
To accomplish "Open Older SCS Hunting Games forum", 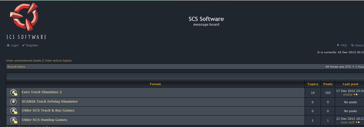I will 44,120.
